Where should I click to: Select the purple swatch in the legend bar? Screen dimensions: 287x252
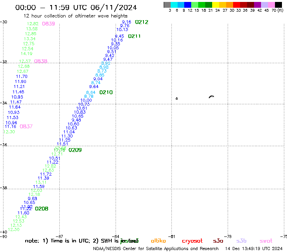(257, 5)
